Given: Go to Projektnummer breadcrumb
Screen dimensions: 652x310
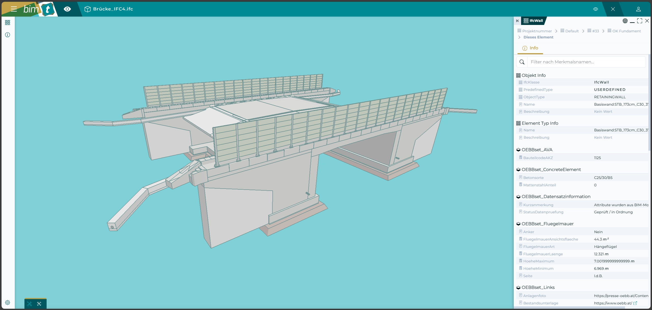Looking at the screenshot, I should 537,31.
